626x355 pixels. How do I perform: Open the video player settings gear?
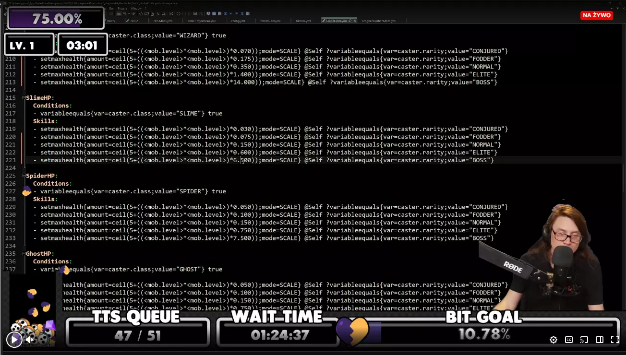pos(554,340)
